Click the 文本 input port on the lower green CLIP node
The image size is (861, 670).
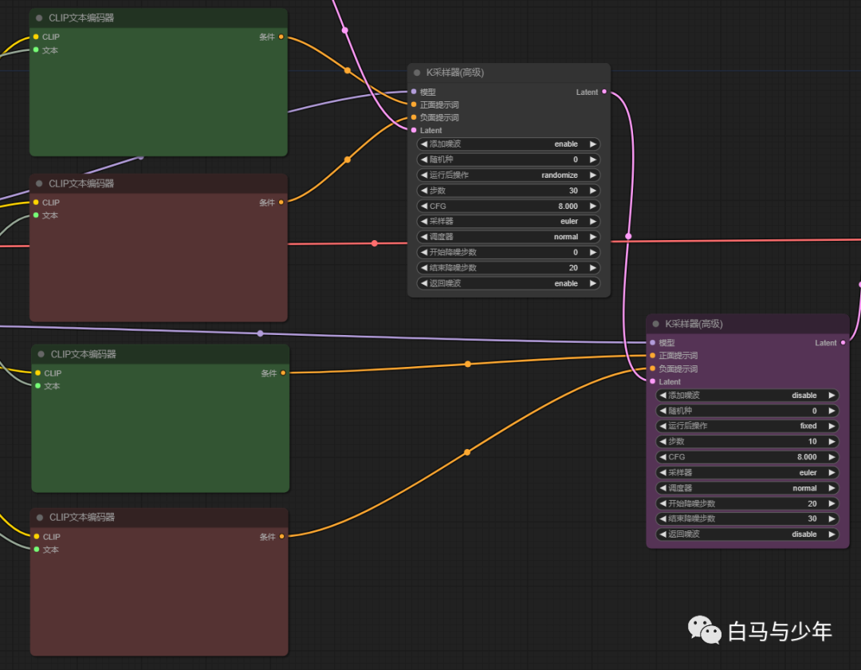tap(37, 386)
